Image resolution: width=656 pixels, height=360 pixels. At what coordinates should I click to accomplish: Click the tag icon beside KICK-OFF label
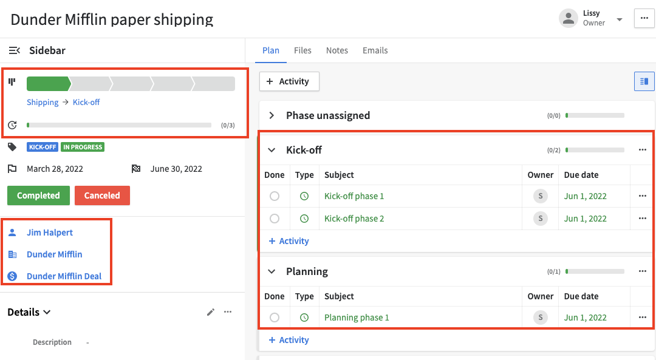point(11,146)
